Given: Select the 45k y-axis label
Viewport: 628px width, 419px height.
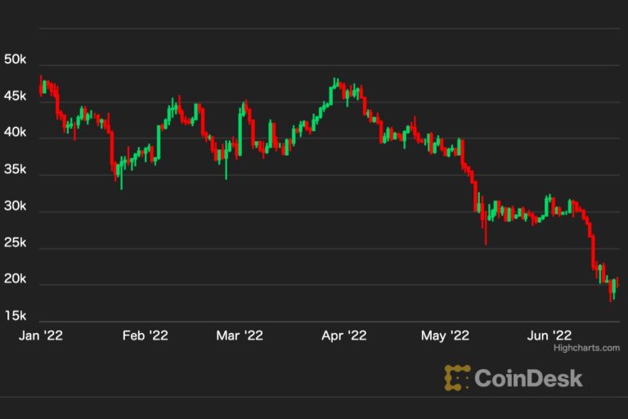Looking at the screenshot, I should (16, 96).
